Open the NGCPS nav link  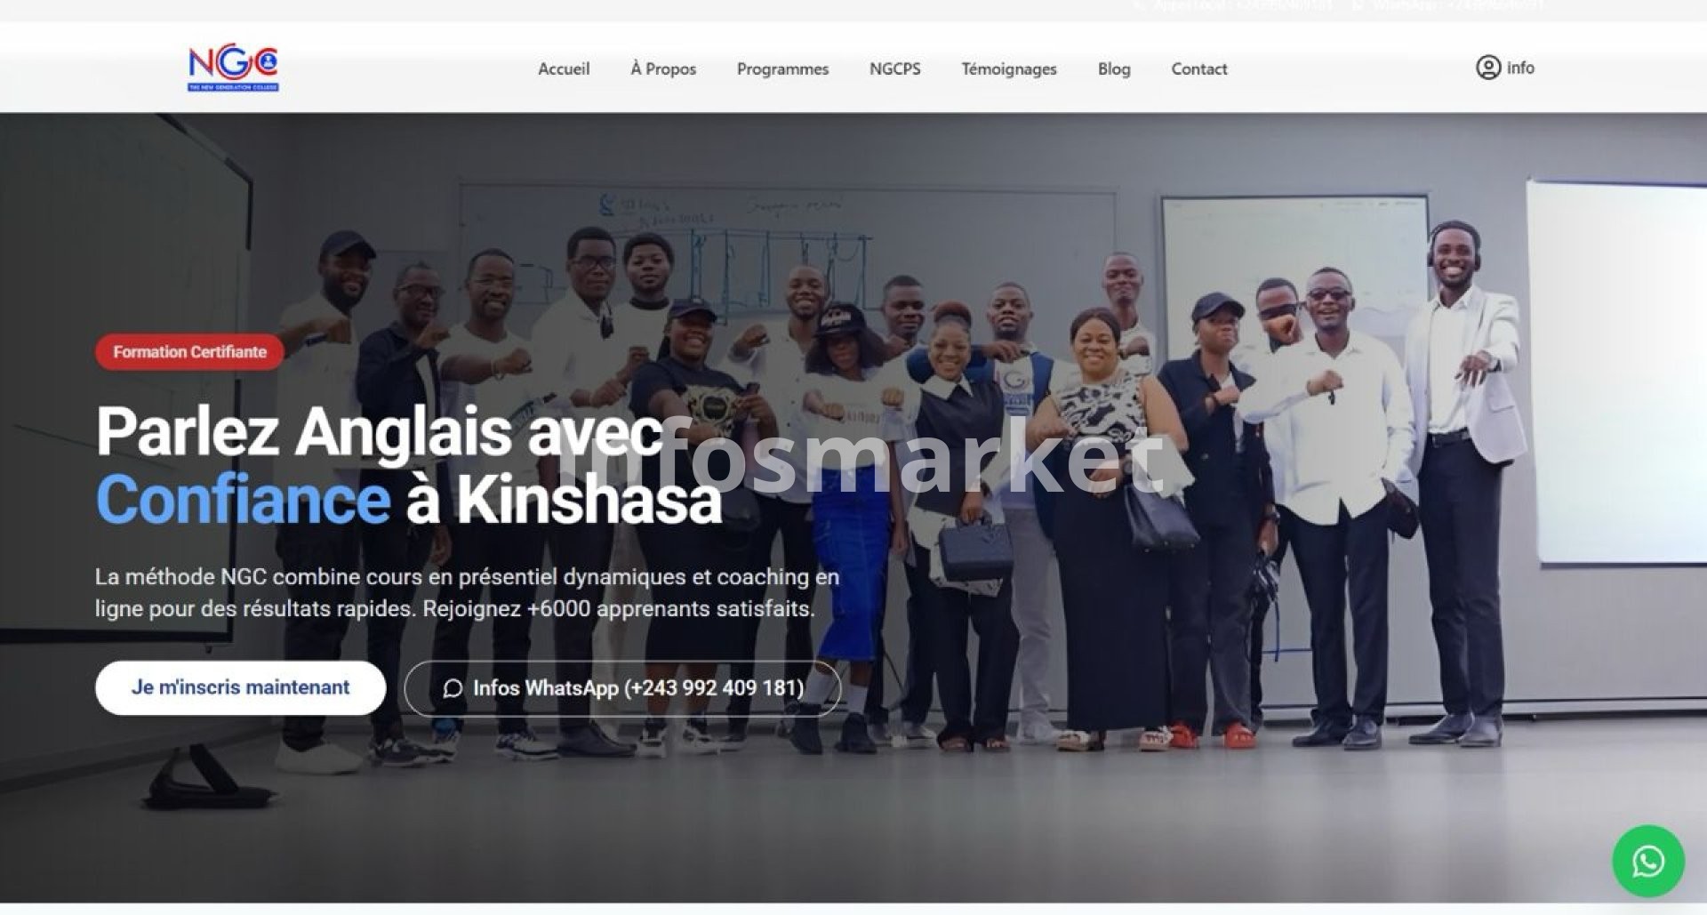point(894,68)
